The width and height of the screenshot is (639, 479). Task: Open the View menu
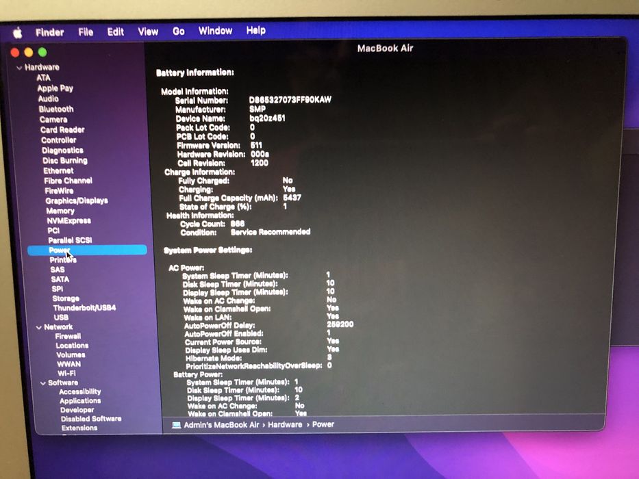(148, 31)
